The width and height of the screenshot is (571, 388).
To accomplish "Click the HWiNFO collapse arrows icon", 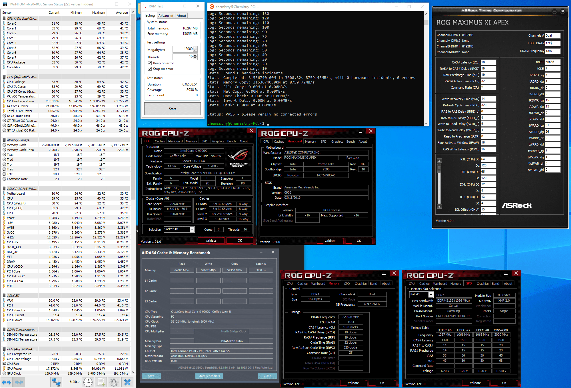I will pyautogui.click(x=19, y=382).
